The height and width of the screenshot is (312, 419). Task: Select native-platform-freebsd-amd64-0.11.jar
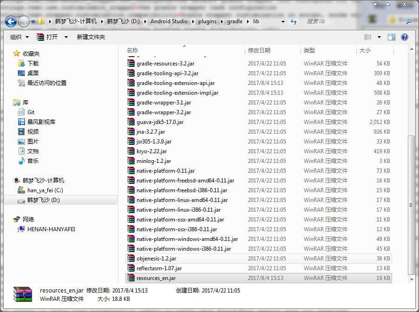[185, 181]
